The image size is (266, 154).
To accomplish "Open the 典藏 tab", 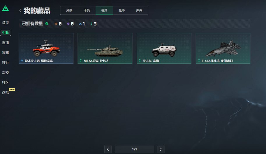I will [139, 10].
